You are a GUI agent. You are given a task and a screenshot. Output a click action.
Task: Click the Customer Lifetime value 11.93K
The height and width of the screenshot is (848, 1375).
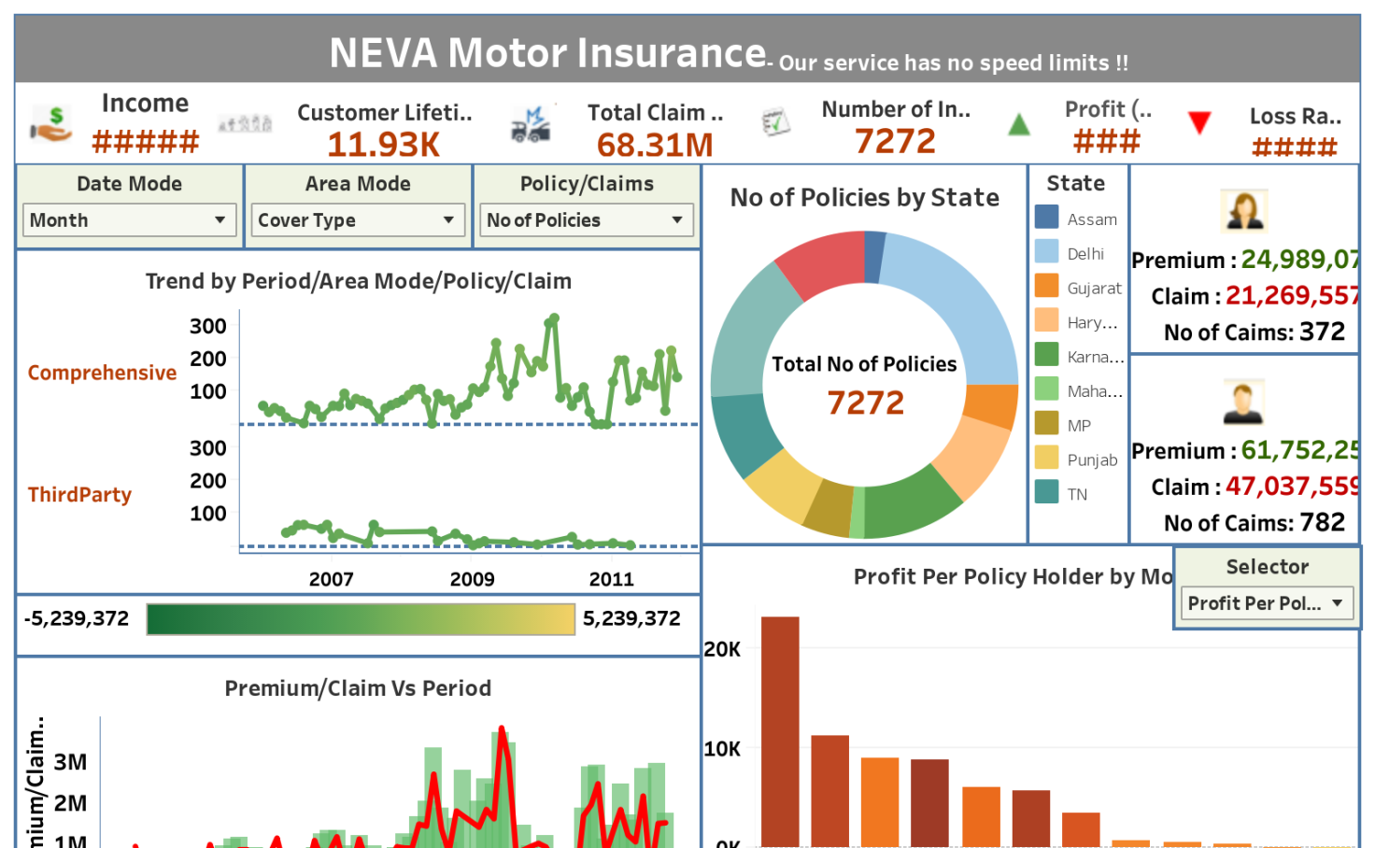(384, 145)
